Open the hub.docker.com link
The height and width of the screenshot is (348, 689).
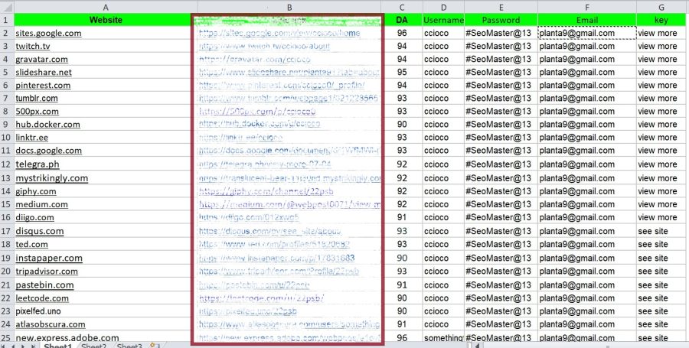coord(48,124)
